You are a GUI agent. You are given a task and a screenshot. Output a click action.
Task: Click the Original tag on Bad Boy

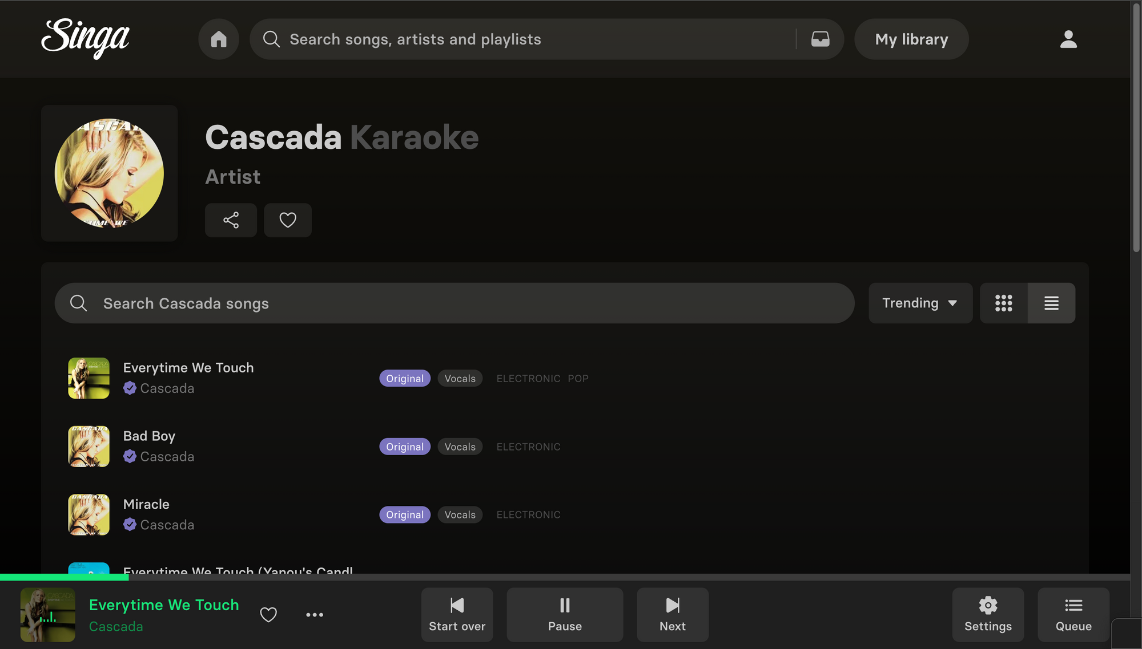click(x=405, y=447)
